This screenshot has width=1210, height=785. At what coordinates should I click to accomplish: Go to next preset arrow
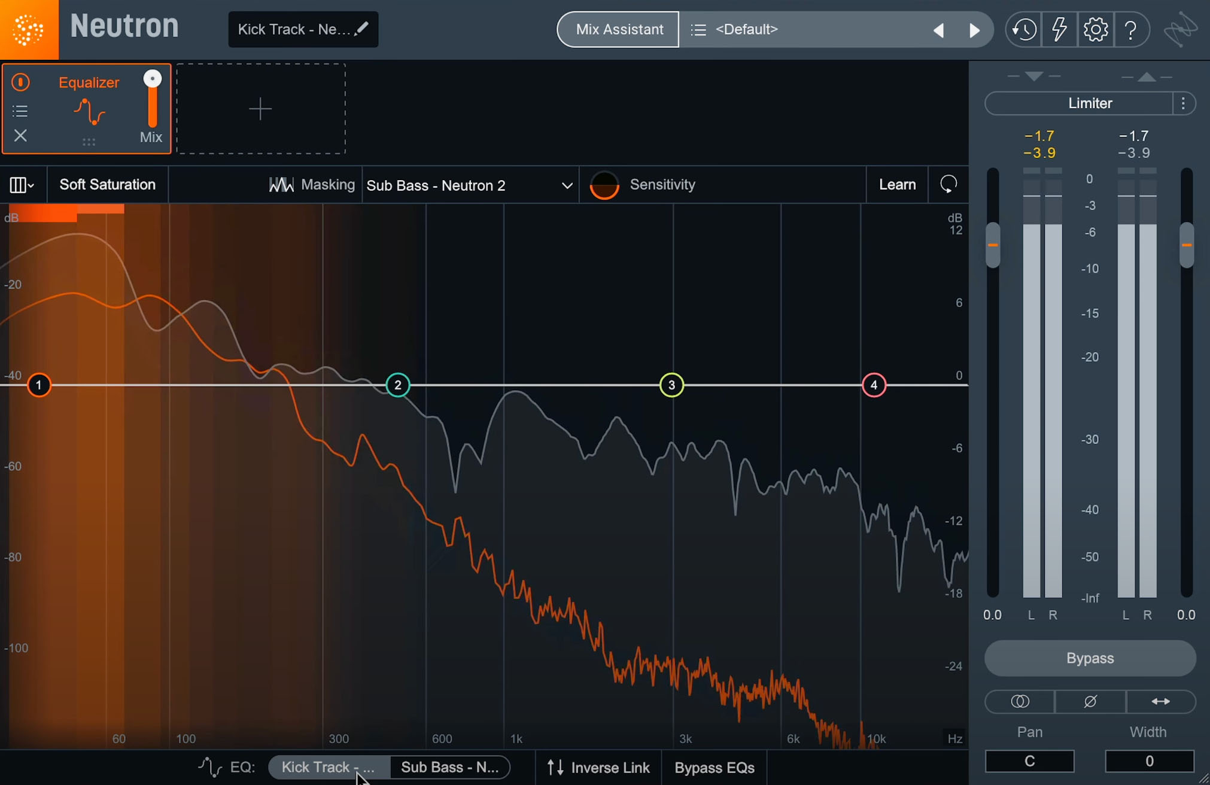[x=974, y=30]
